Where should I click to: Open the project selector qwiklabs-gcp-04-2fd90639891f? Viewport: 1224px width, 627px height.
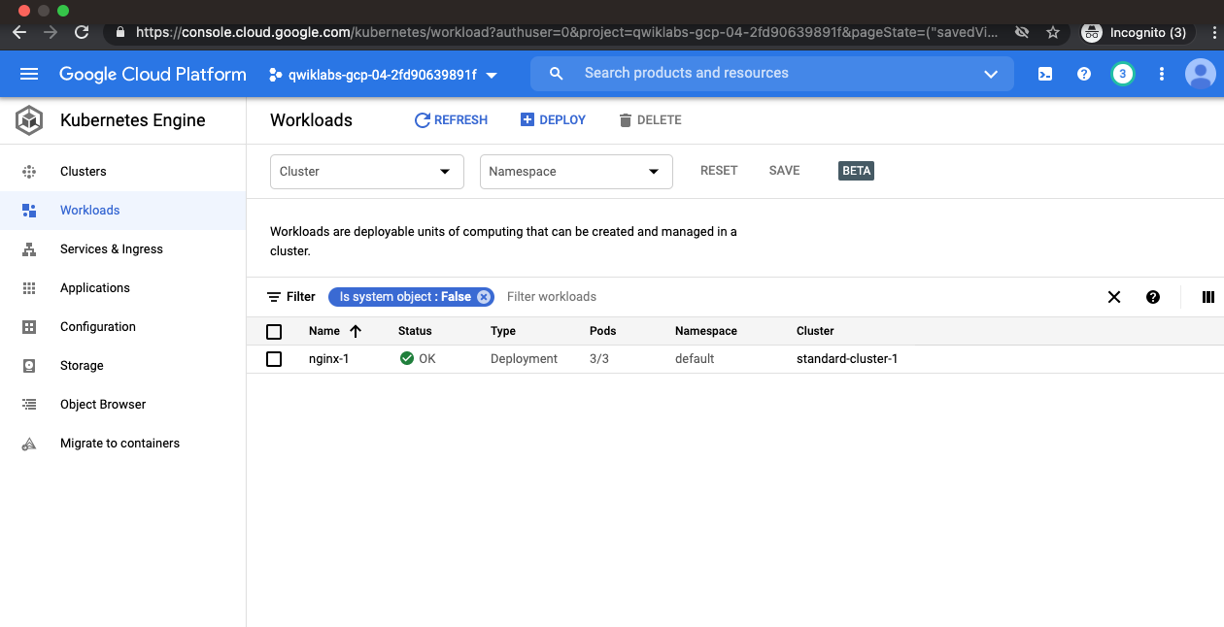coord(383,75)
